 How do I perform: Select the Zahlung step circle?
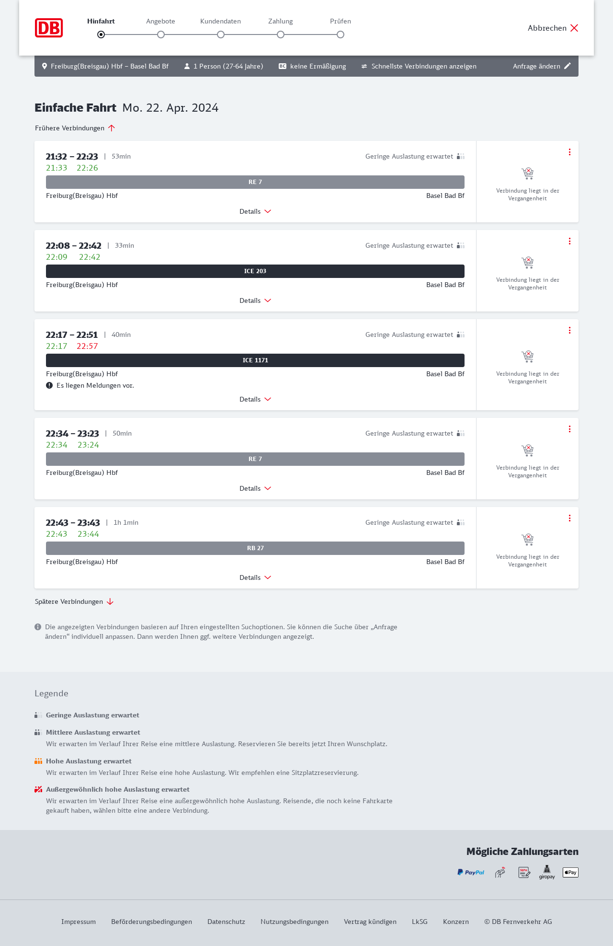pyautogui.click(x=281, y=35)
